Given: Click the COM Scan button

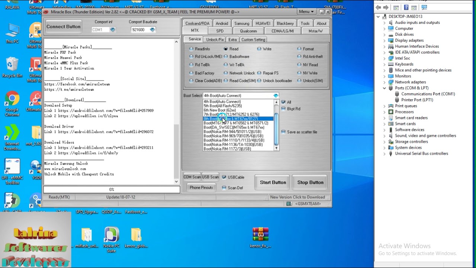Looking at the screenshot, I should 192,177.
